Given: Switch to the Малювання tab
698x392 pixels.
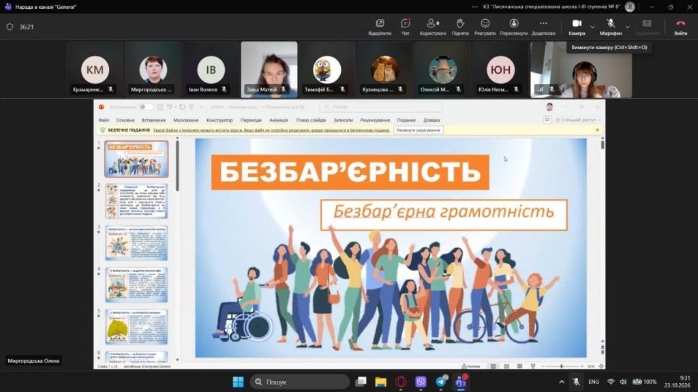Looking at the screenshot, I should (185, 120).
